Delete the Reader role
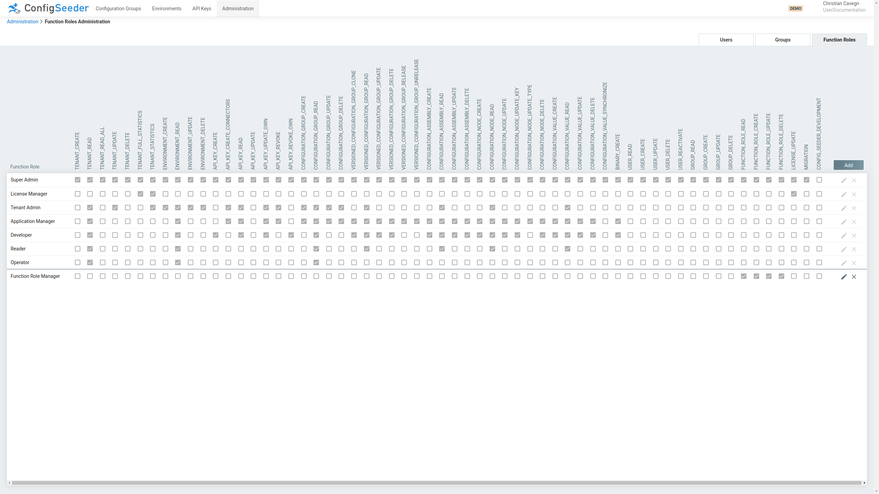Image resolution: width=879 pixels, height=494 pixels. click(854, 249)
